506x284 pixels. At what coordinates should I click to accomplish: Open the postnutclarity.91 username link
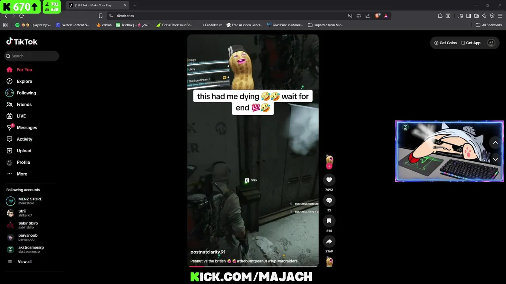(x=208, y=252)
